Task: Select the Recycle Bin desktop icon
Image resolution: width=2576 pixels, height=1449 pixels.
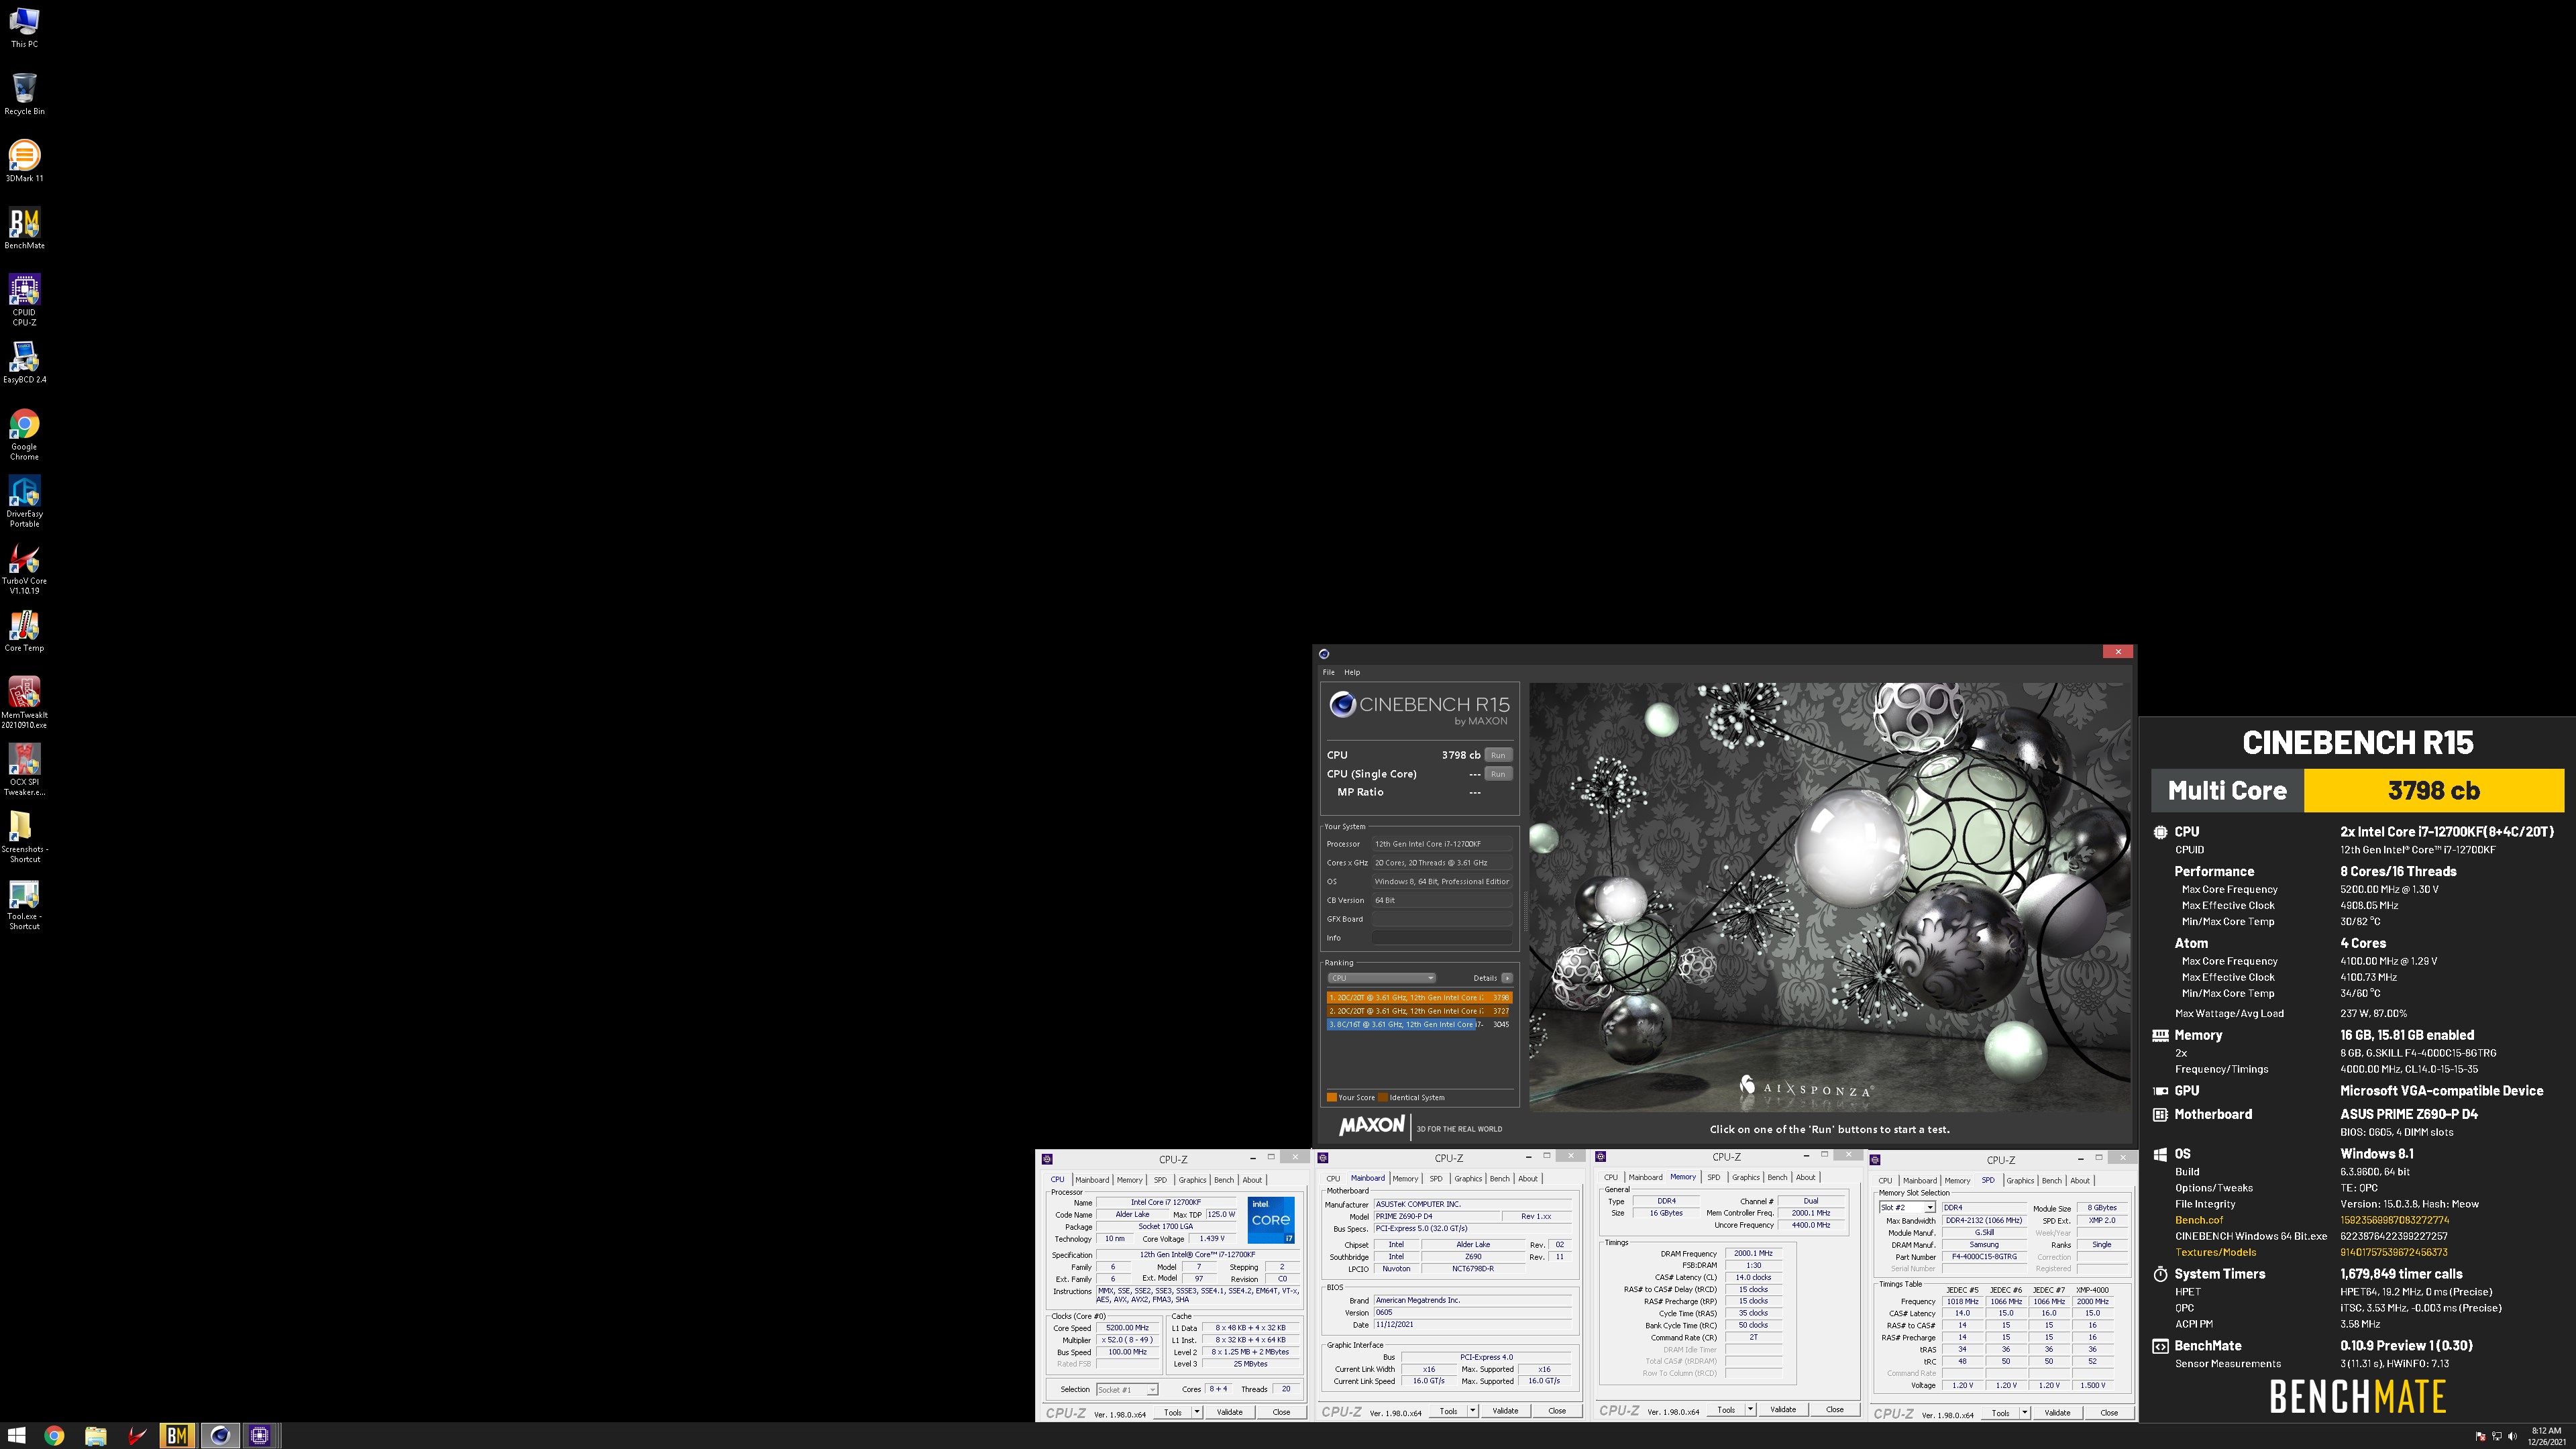Action: [24, 94]
